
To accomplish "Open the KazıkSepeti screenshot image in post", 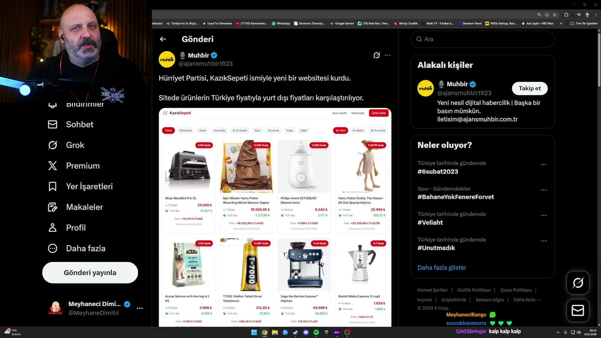I will coord(275,217).
